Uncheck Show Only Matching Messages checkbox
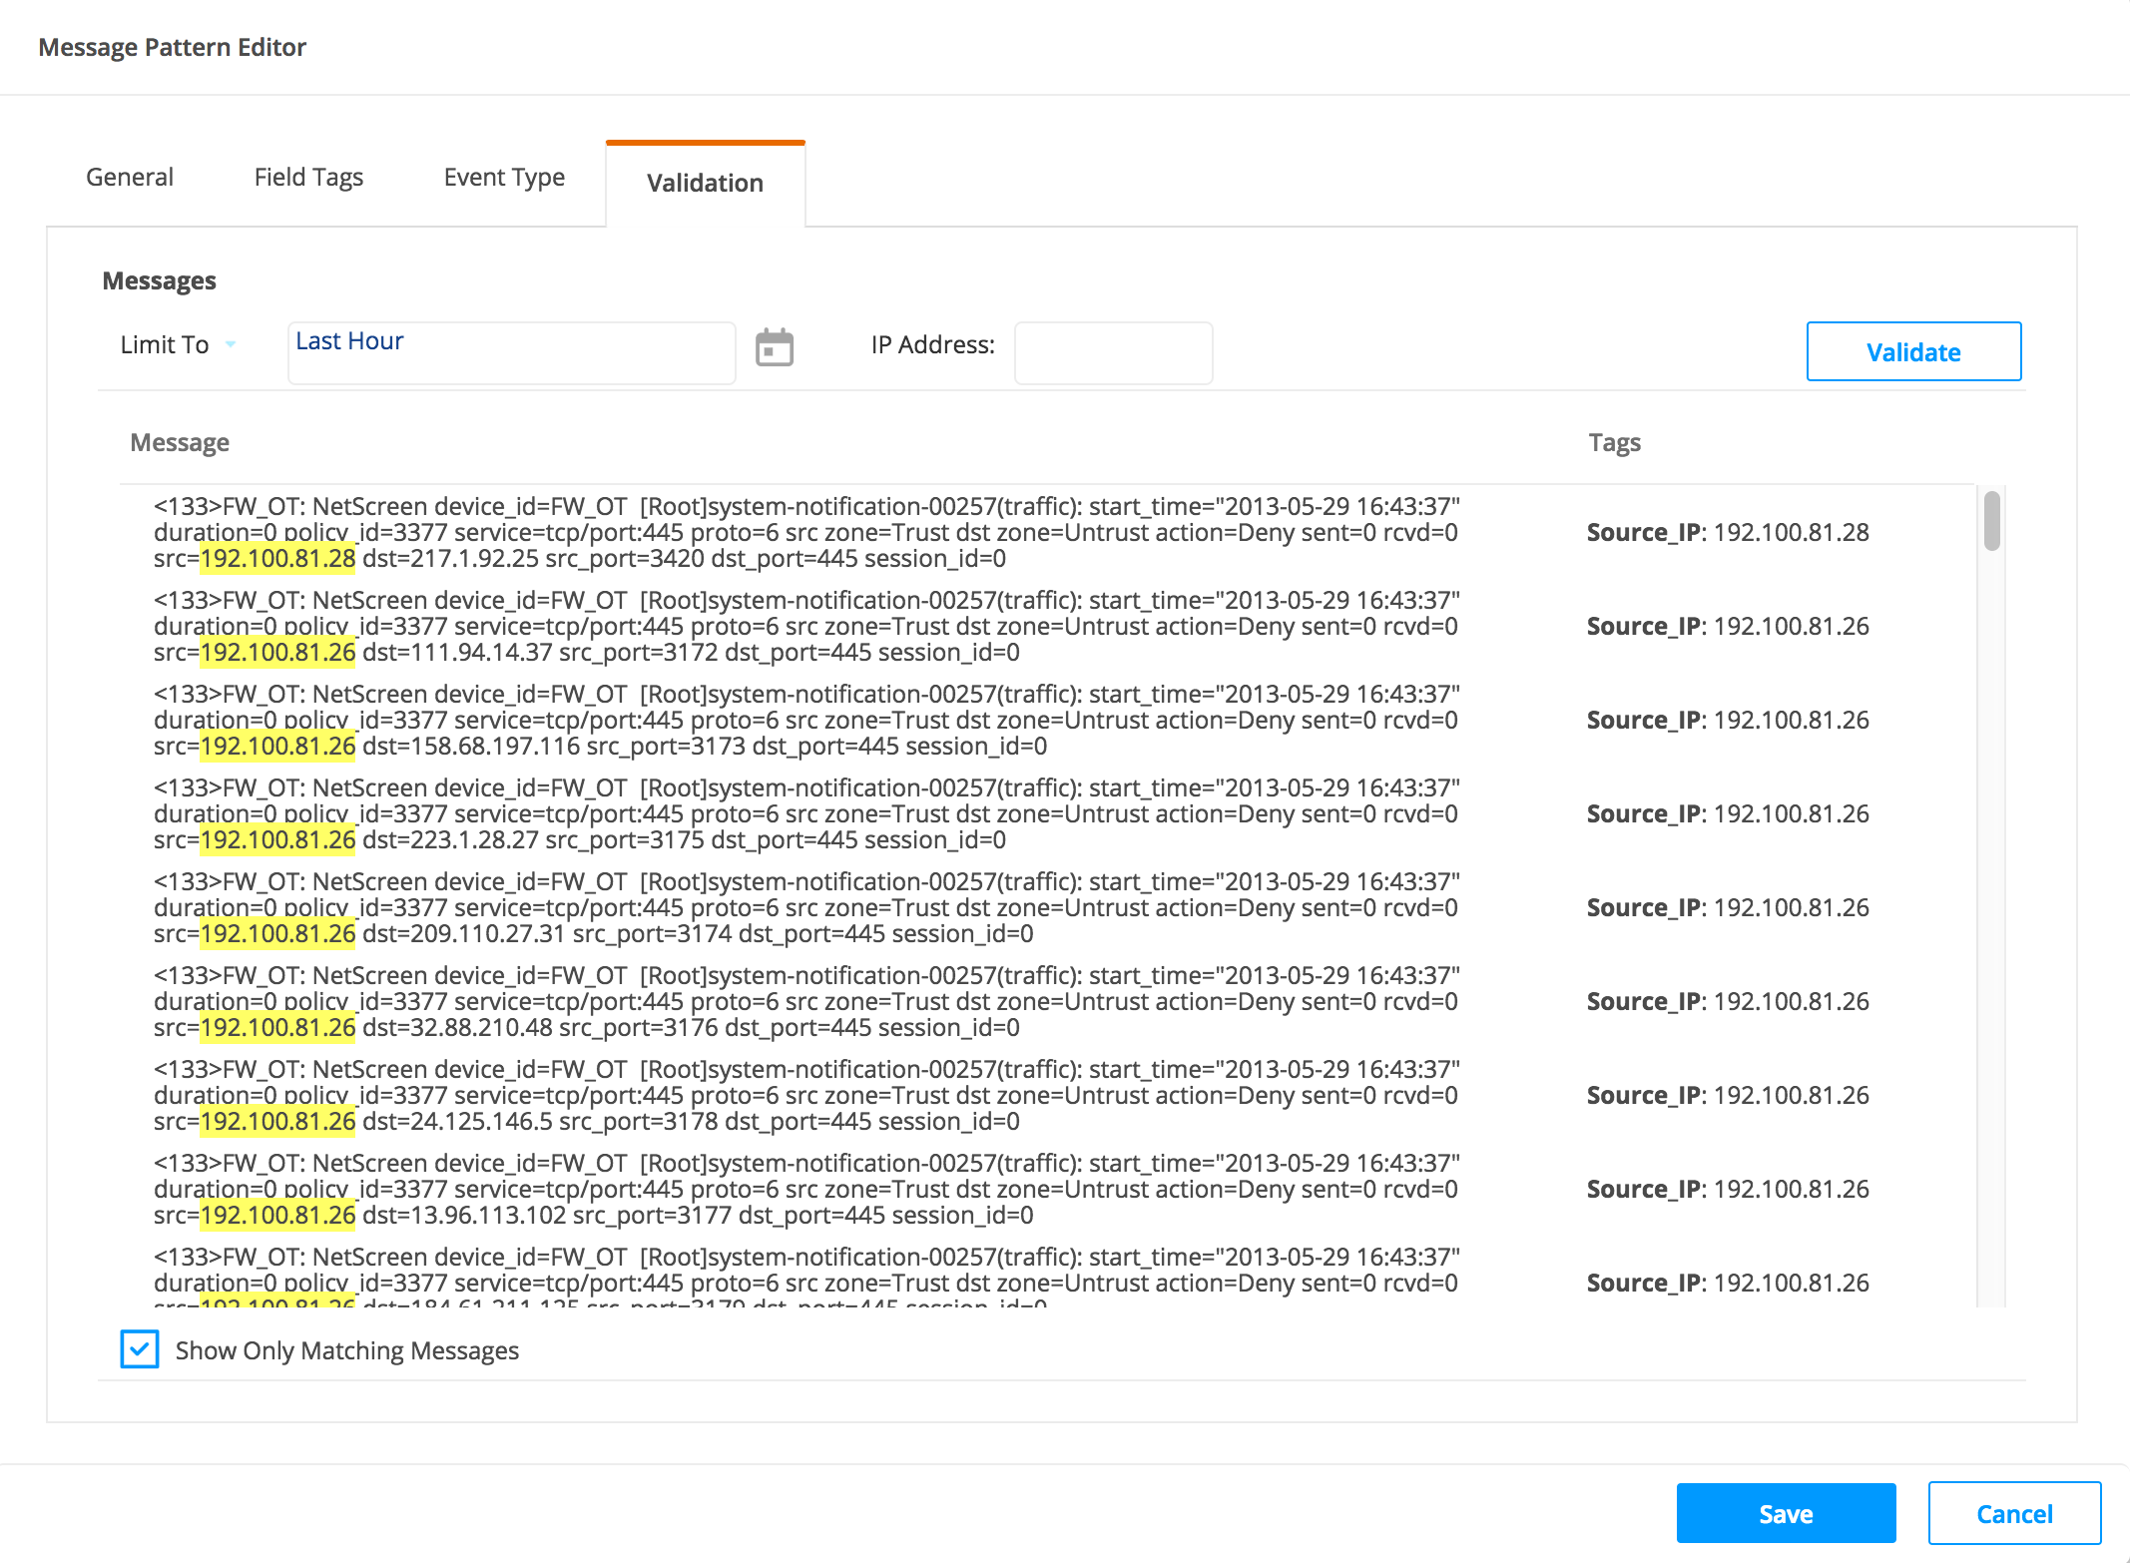The image size is (2130, 1563). [x=140, y=1349]
